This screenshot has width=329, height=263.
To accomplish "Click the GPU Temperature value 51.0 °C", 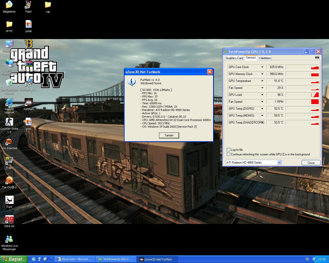I will point(275,81).
